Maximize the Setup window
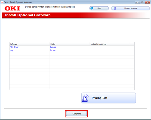Viewport: 151px width, 120px height. click(x=142, y=2)
